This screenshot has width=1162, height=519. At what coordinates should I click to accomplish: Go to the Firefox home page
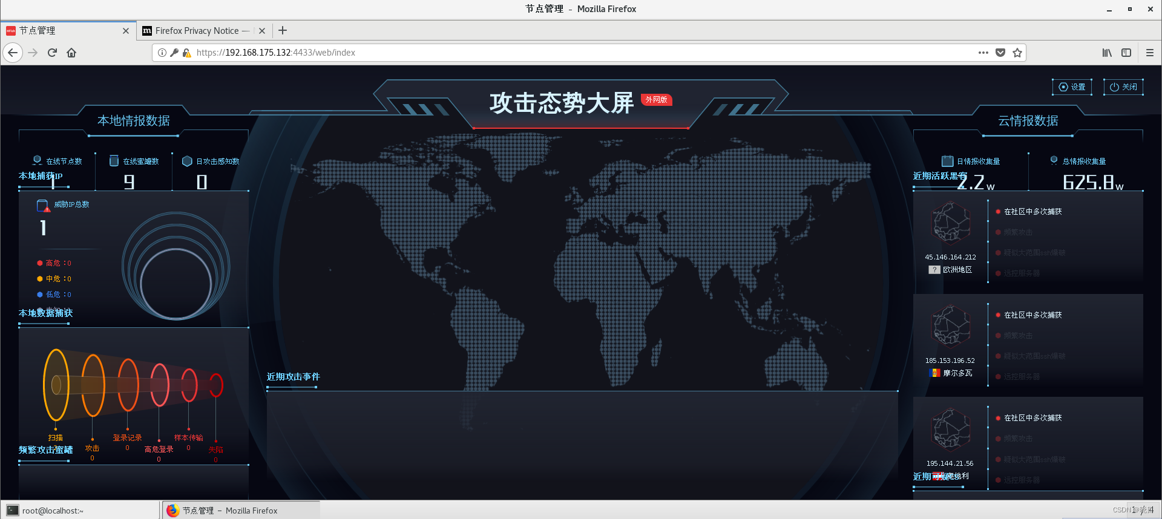coord(71,53)
